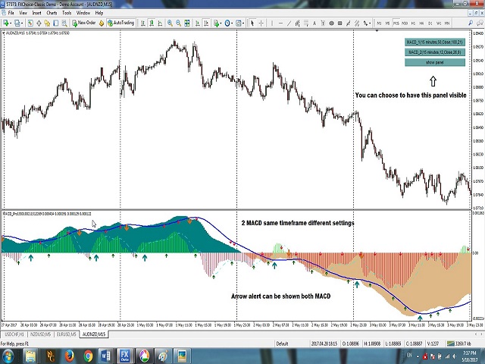Open Firefox from the taskbar
The height and width of the screenshot is (364, 485).
tap(69, 356)
